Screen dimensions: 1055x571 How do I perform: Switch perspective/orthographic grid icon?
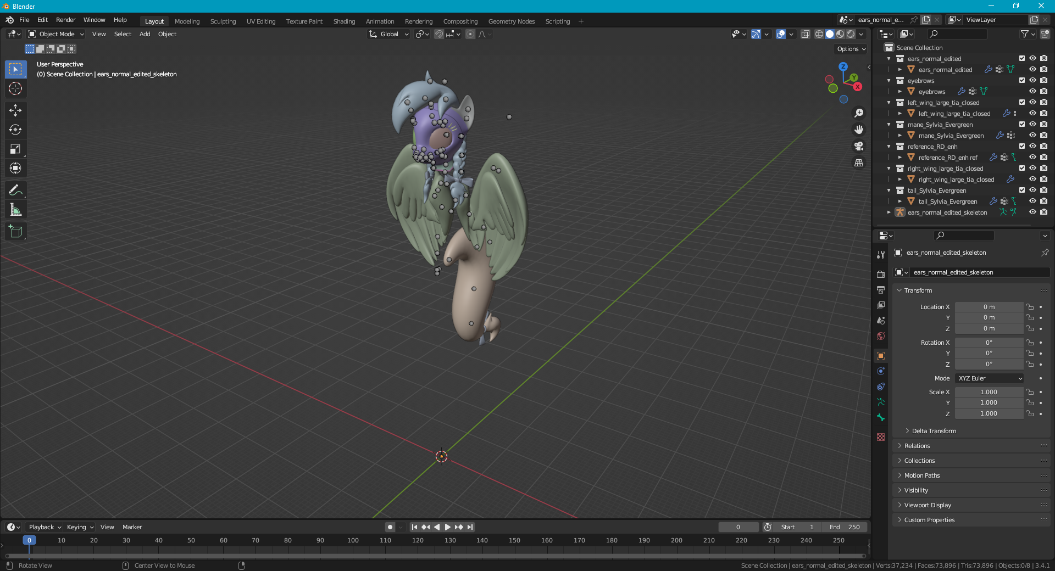[x=859, y=163]
